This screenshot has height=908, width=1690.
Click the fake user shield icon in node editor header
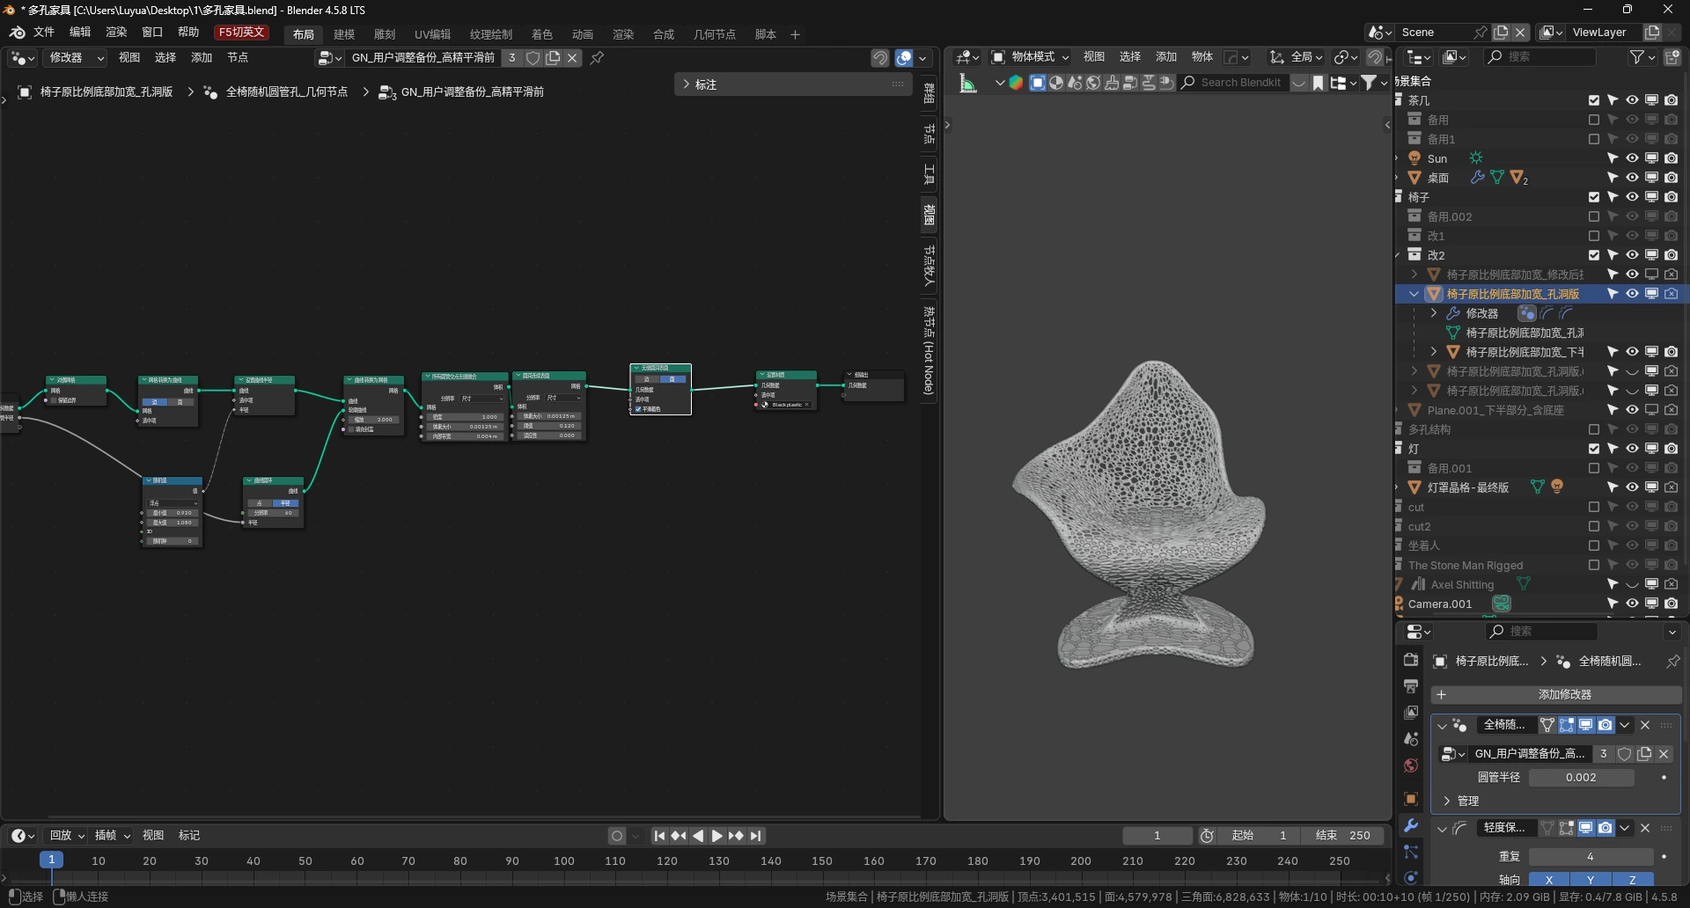(533, 58)
